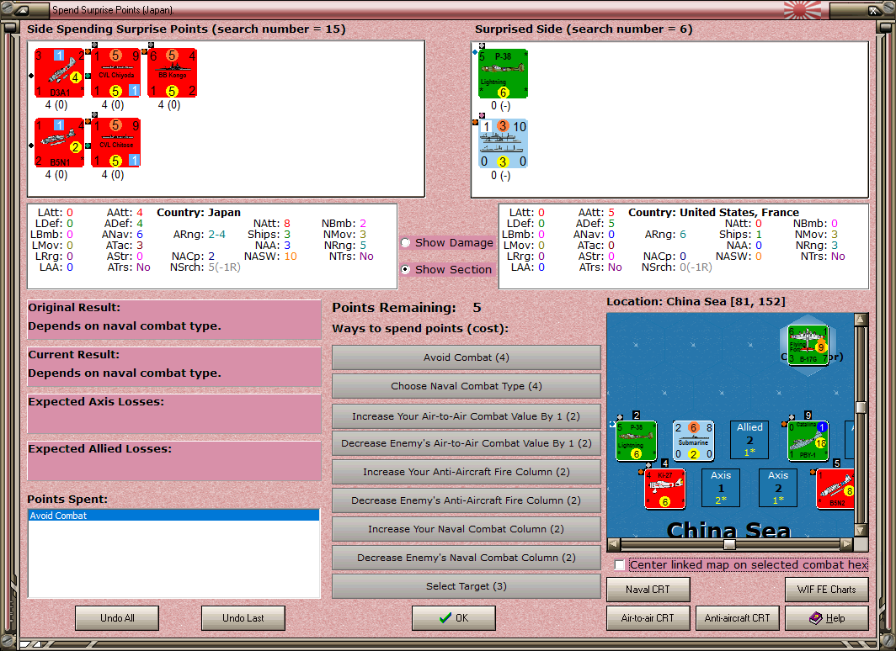Click the title bar system menu icon

[22, 10]
